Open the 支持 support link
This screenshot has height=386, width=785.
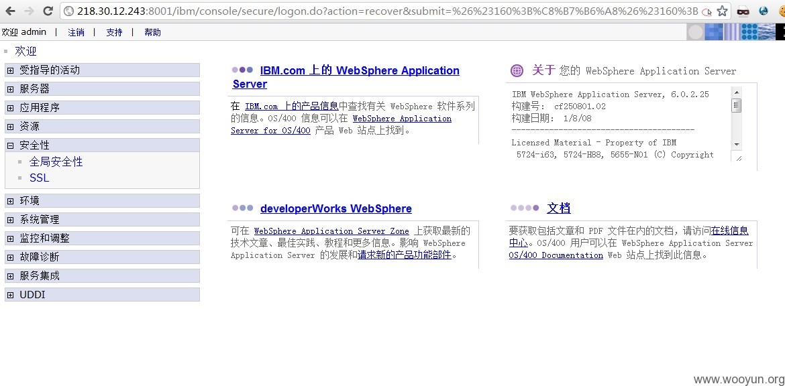(x=114, y=32)
